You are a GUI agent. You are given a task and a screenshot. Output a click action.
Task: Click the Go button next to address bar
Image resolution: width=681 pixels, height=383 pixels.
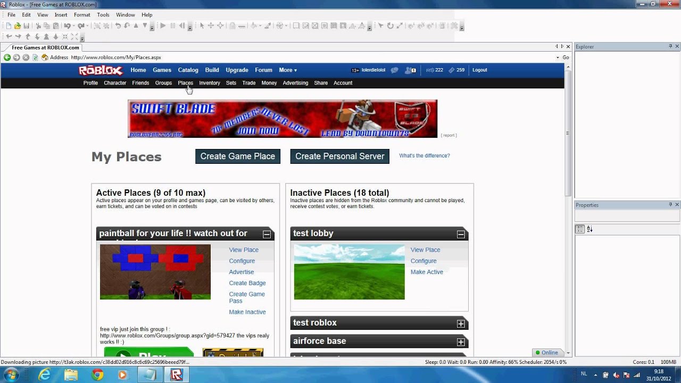[x=566, y=57]
